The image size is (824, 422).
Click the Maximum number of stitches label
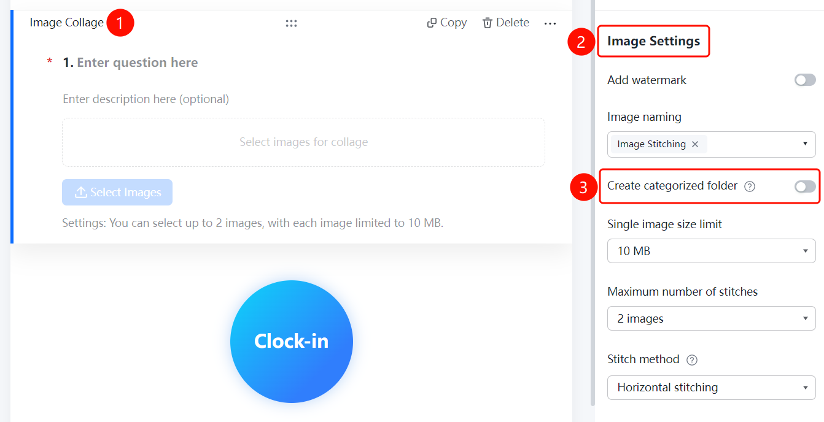pos(682,291)
